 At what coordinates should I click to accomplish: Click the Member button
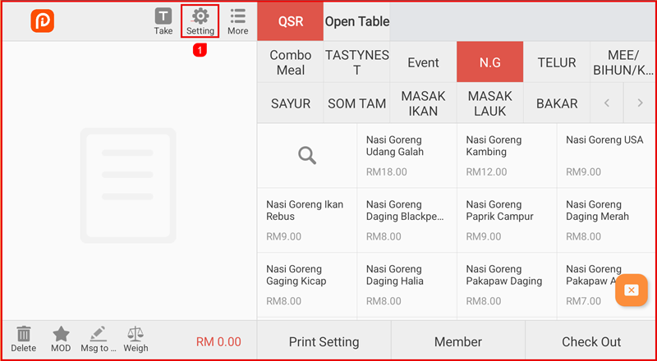coord(458,341)
